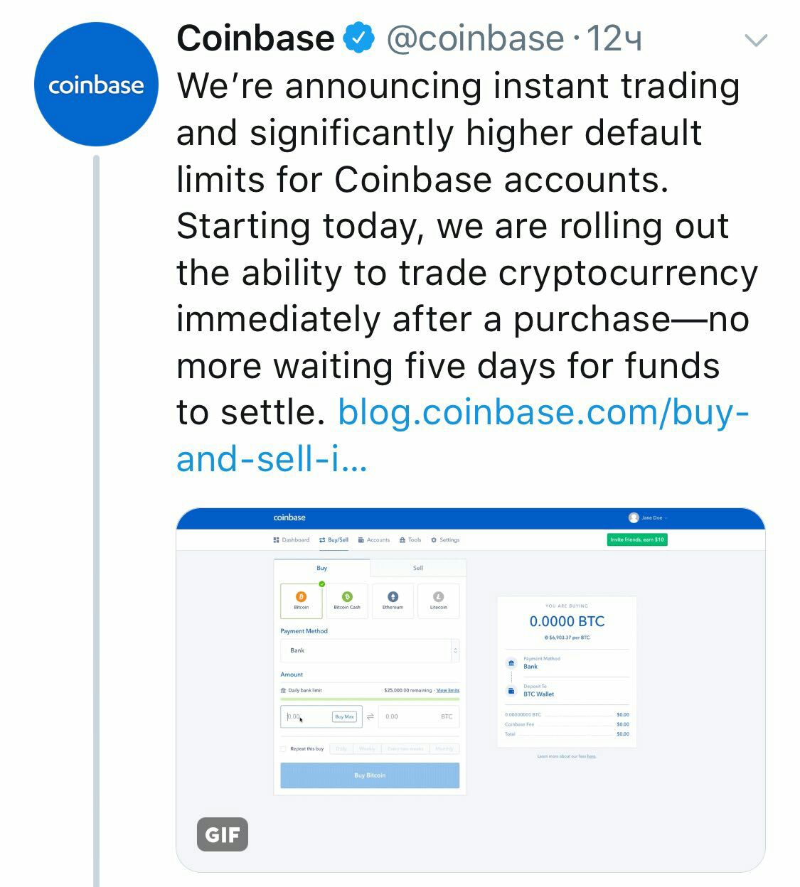Open the Jane Doe account menu

(x=648, y=517)
